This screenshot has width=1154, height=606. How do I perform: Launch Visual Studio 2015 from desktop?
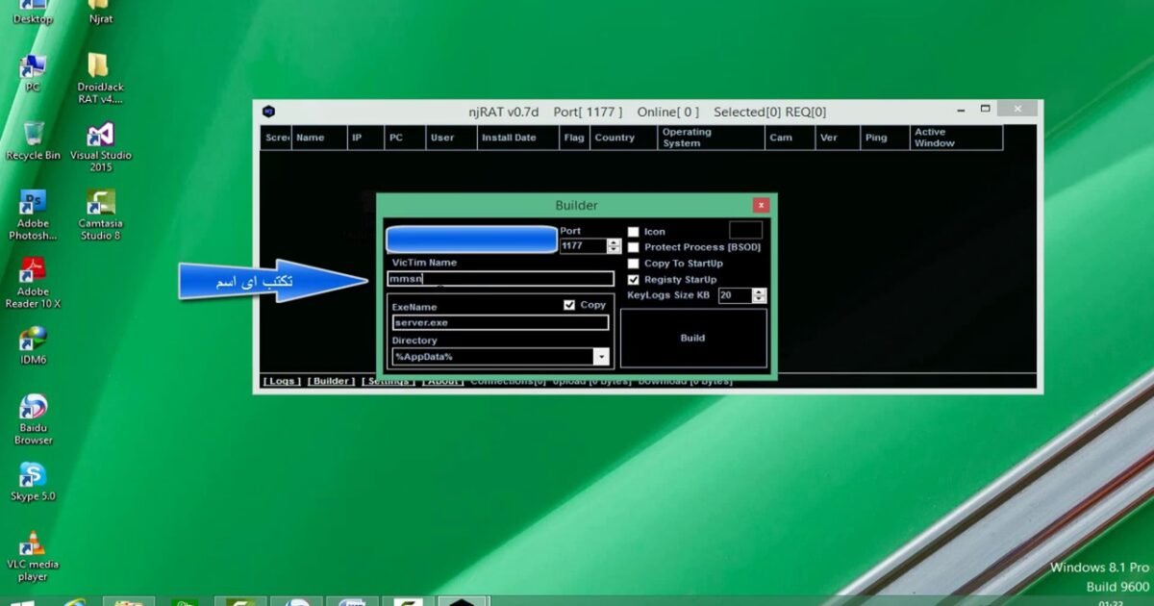pyautogui.click(x=100, y=136)
